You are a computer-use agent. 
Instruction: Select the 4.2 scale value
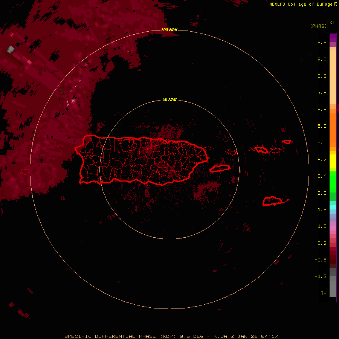[322, 160]
